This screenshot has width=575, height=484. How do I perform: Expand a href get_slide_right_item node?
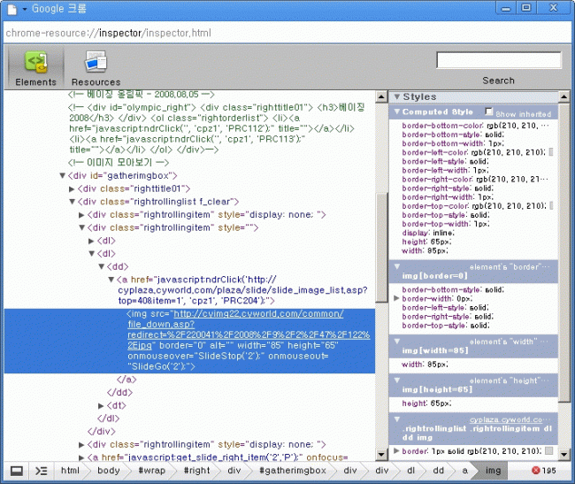tap(81, 457)
